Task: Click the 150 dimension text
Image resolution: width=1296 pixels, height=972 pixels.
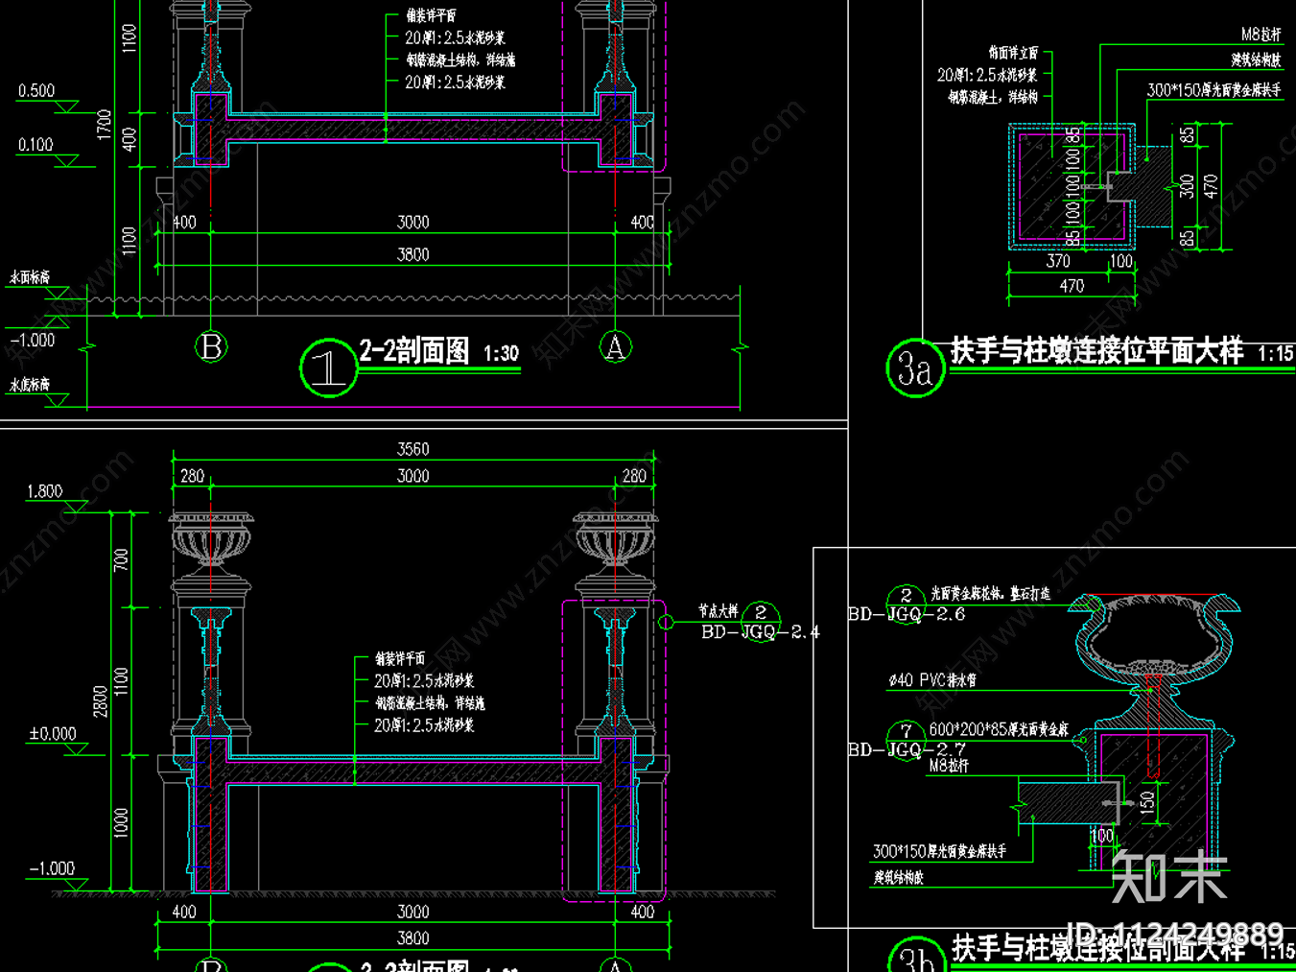Action: pyautogui.click(x=1147, y=802)
